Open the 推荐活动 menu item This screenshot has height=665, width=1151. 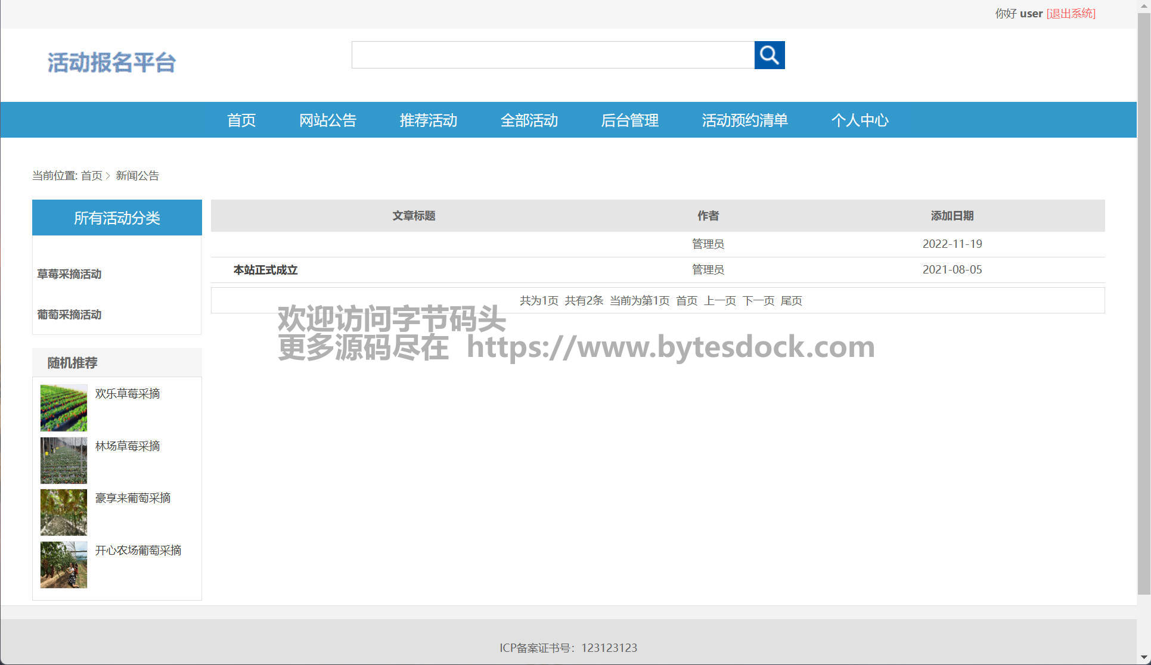pyautogui.click(x=428, y=120)
